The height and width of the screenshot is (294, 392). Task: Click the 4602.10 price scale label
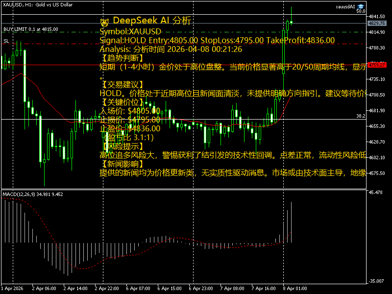coord(376,157)
